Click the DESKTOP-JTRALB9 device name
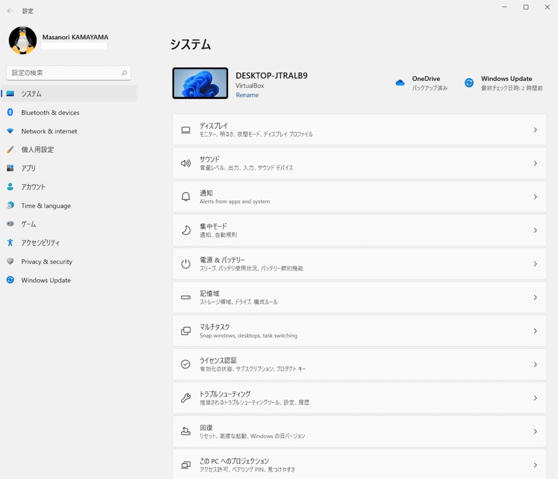The width and height of the screenshot is (558, 479). pyautogui.click(x=272, y=76)
